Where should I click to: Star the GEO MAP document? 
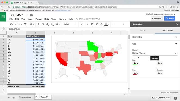click(27, 15)
